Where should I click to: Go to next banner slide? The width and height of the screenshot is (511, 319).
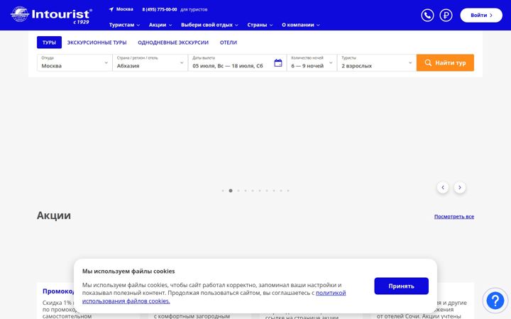click(x=460, y=187)
